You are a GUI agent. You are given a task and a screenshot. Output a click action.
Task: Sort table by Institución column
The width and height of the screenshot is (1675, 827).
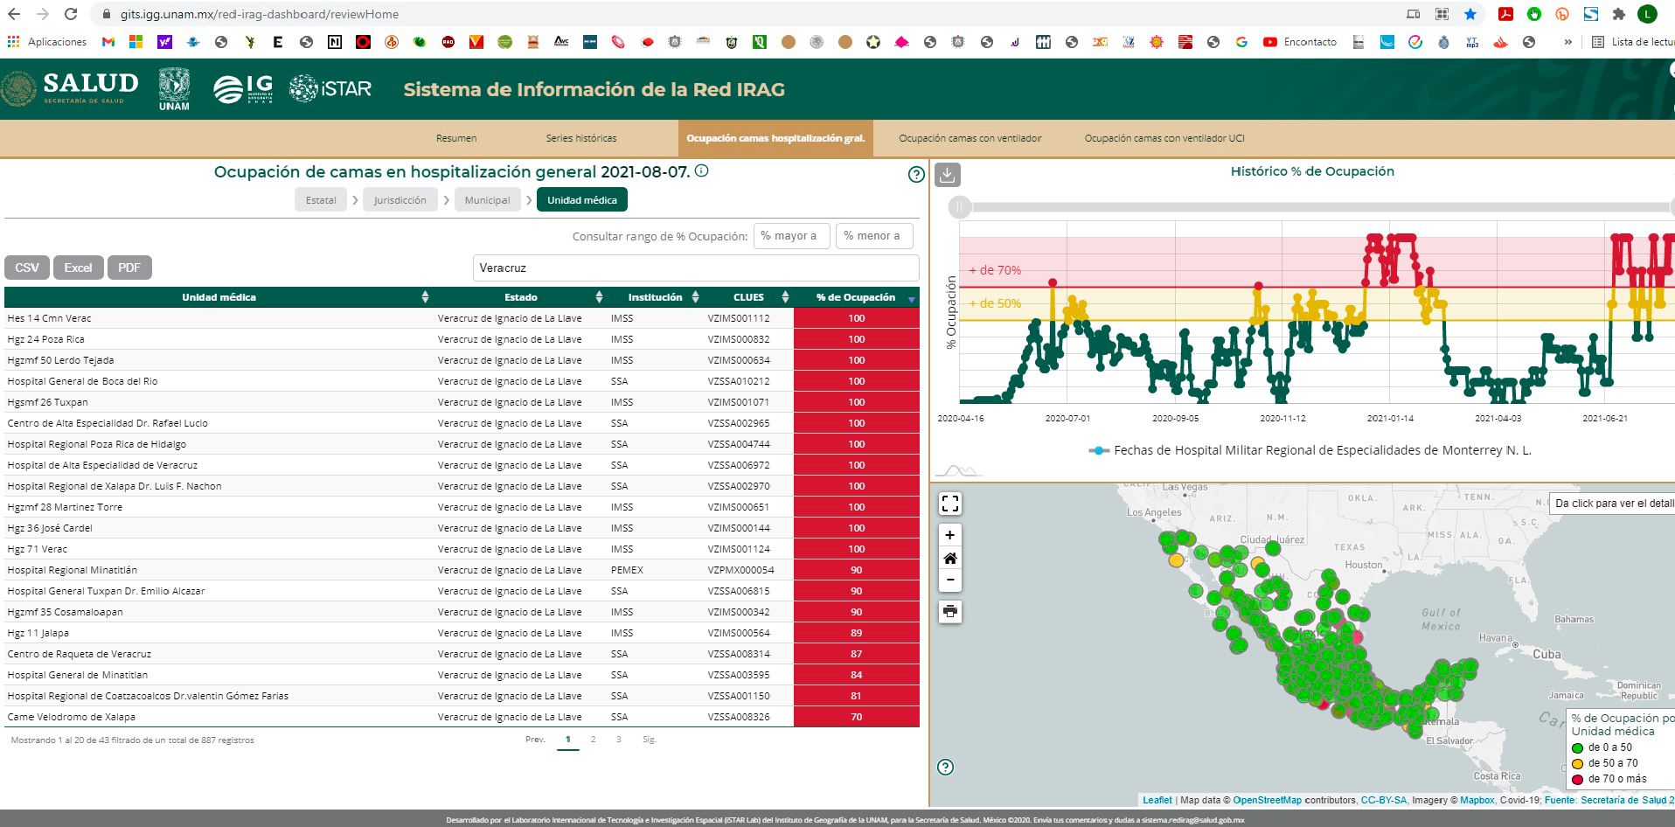click(x=655, y=297)
